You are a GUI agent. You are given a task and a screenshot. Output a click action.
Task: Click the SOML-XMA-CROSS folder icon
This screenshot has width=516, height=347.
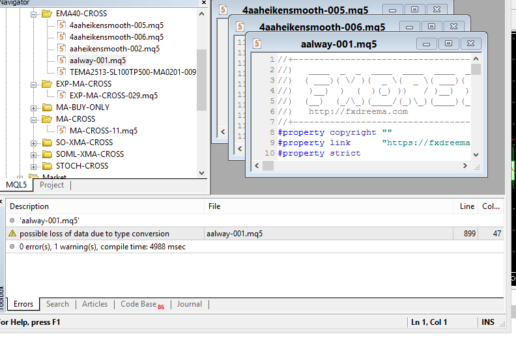pos(47,154)
